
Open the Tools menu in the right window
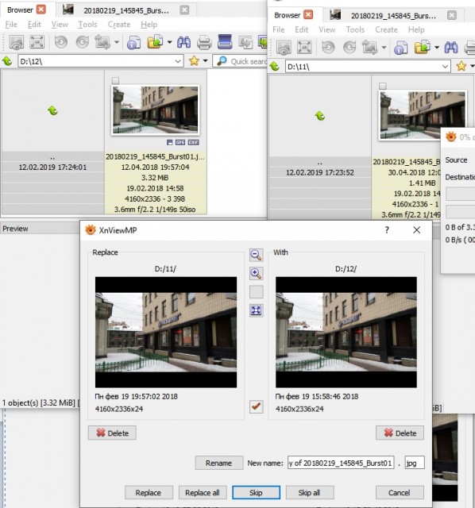(x=355, y=29)
